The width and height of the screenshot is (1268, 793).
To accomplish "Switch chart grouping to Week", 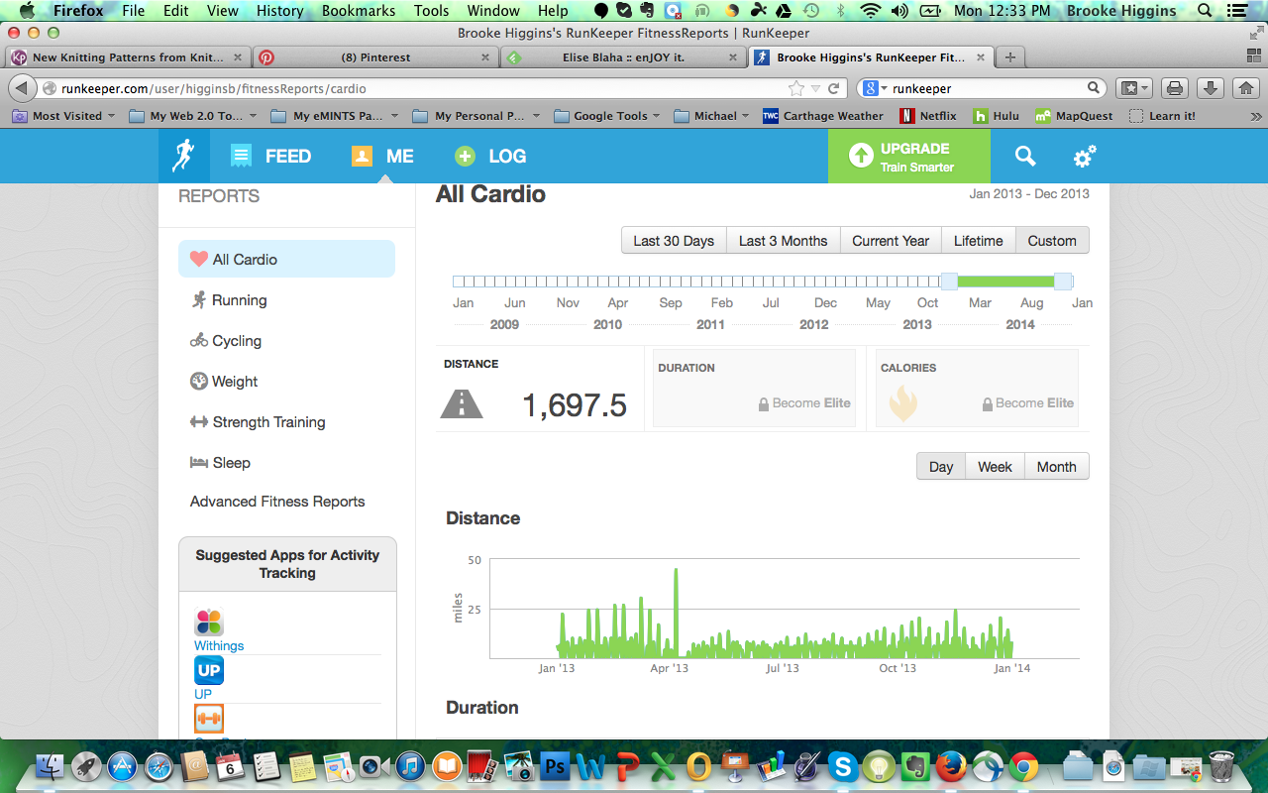I will tap(996, 467).
